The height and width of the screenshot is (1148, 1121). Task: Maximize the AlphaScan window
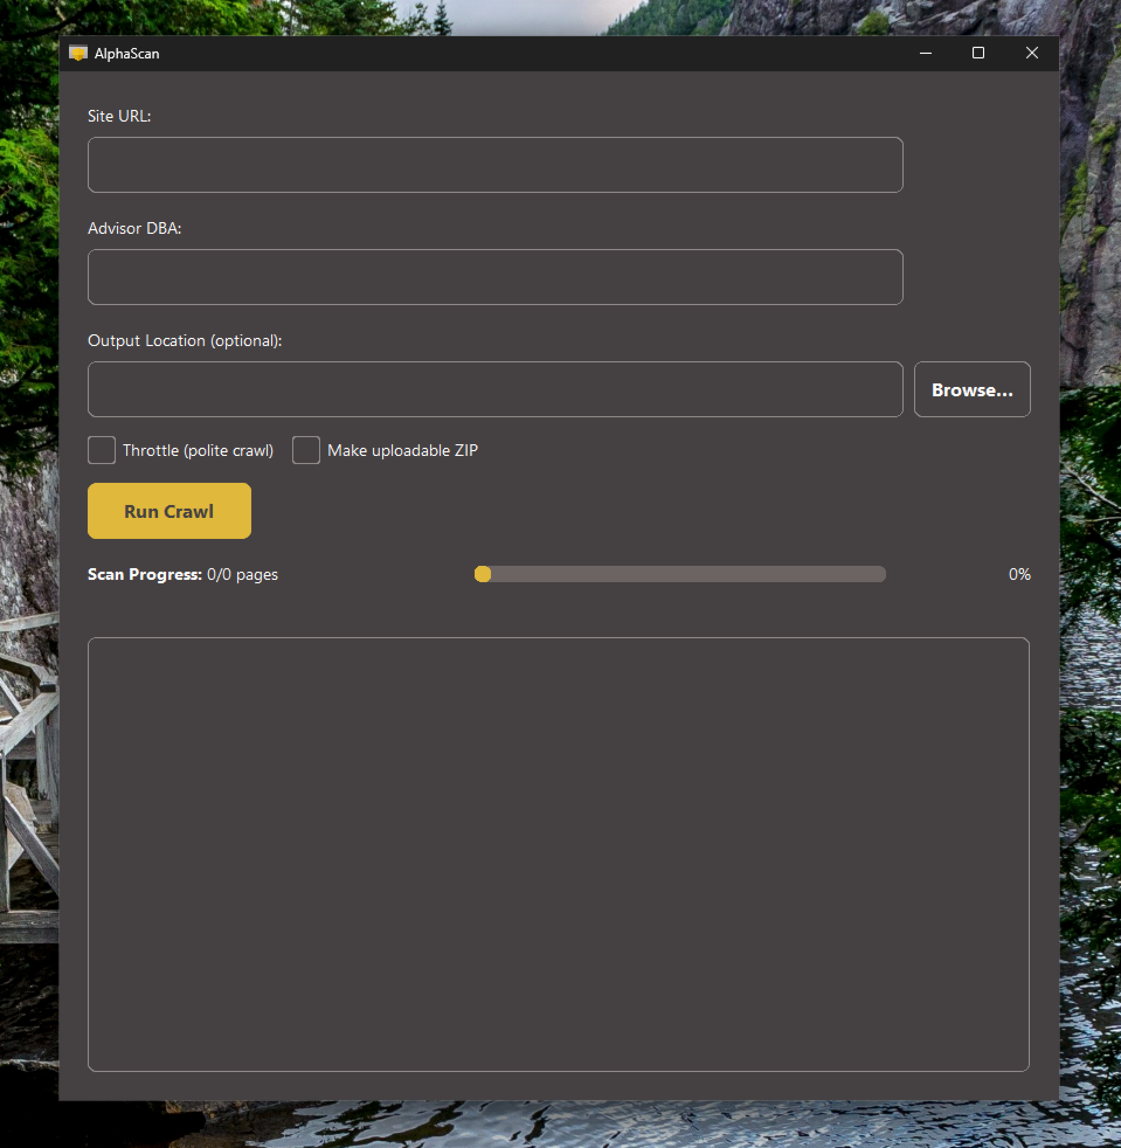pos(978,53)
